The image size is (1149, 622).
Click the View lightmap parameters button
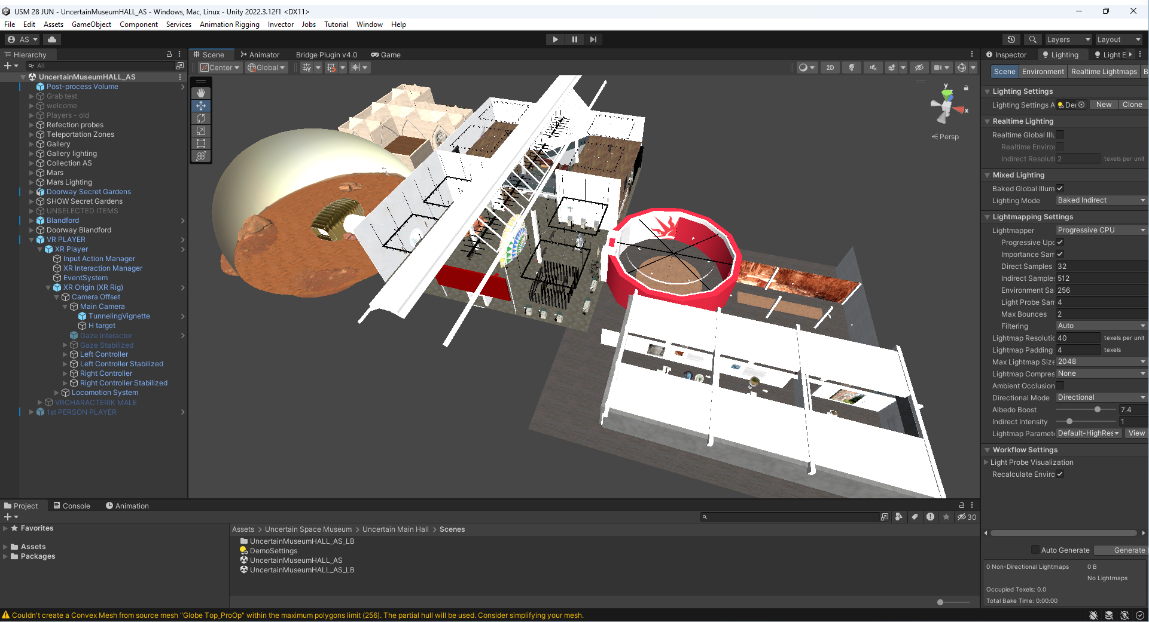(1136, 433)
